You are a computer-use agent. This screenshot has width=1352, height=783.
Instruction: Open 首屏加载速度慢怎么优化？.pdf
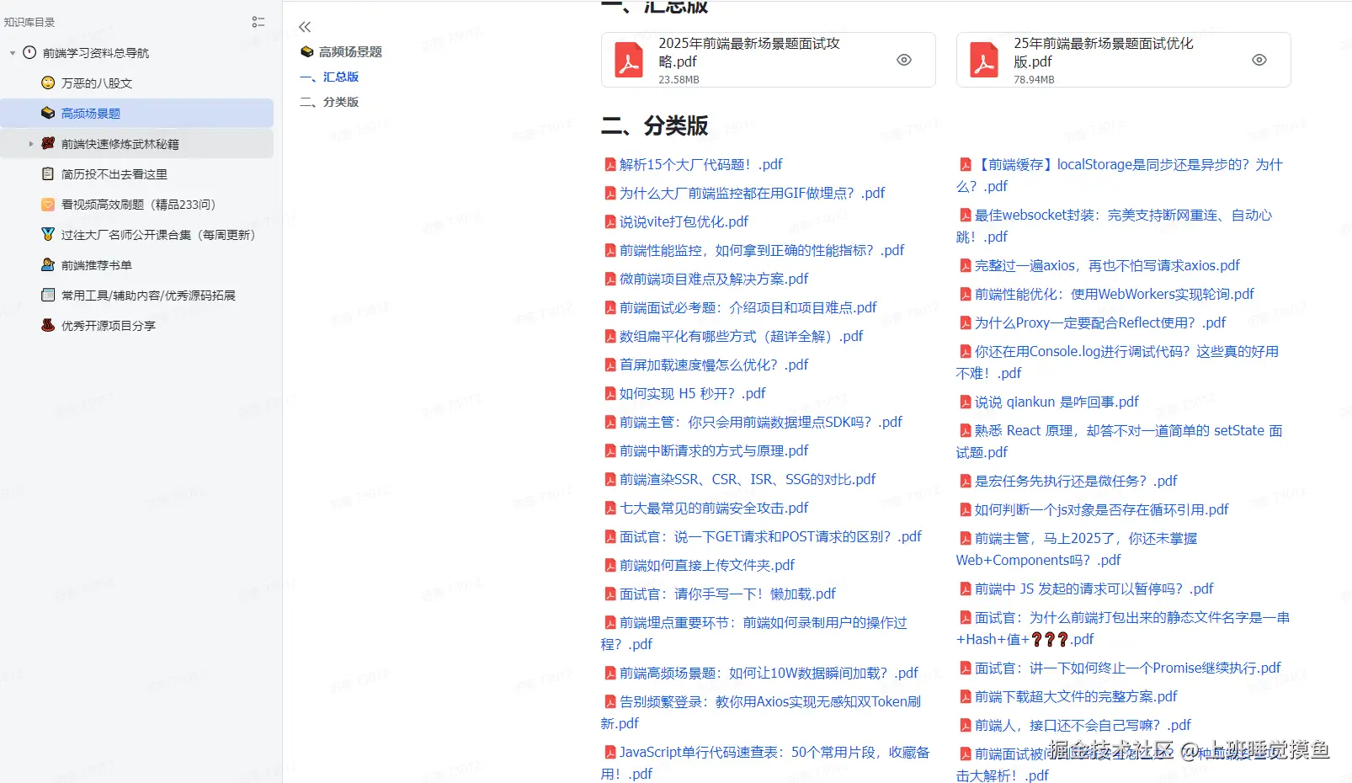click(714, 365)
